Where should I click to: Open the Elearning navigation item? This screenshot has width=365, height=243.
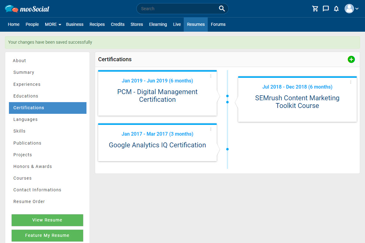(x=158, y=24)
